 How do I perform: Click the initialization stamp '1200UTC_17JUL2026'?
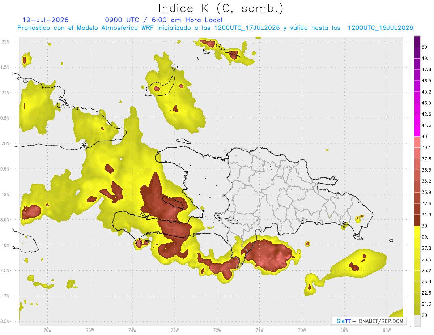[247, 28]
